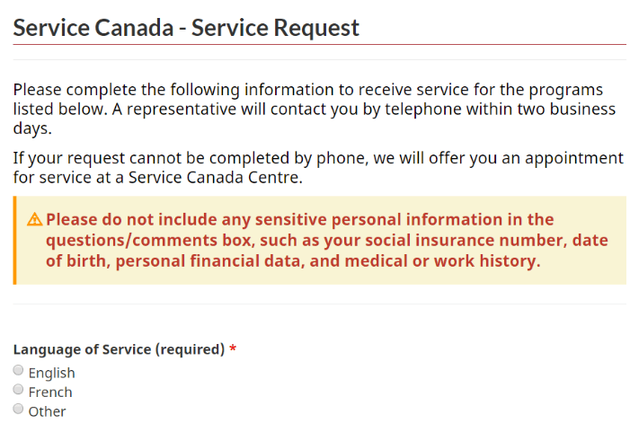Screen dimensions: 639x432
Task: Click the "Language of Service (required)" label
Action: [119, 349]
